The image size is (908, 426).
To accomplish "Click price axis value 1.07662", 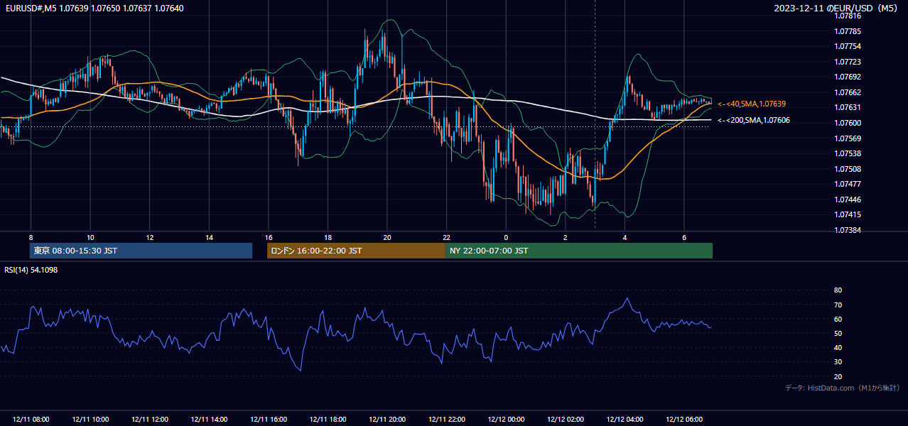I will point(848,92).
